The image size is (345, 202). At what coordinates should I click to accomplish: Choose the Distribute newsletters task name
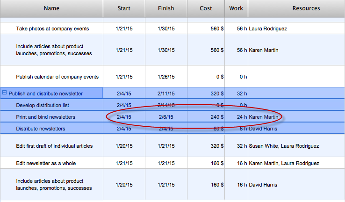pos(40,129)
